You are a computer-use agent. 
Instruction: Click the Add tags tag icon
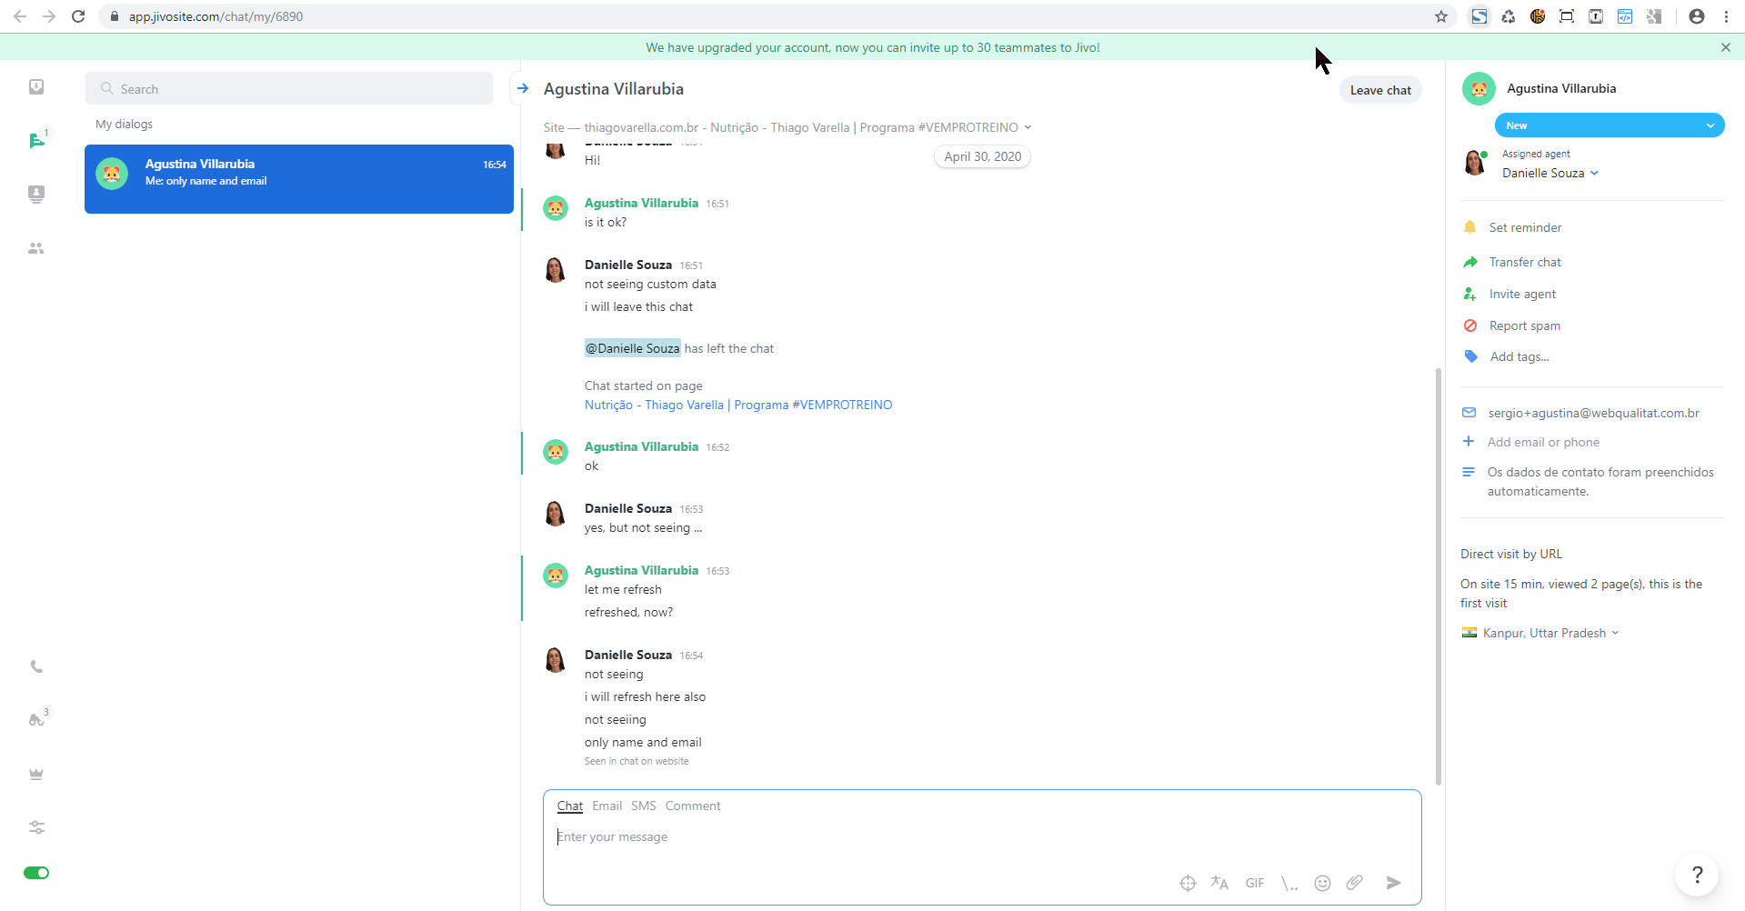1470,356
